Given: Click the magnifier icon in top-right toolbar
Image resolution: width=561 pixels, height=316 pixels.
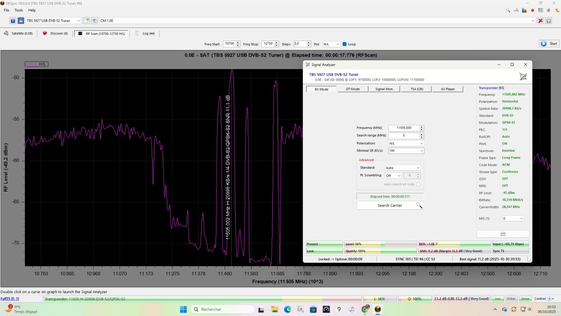Looking at the screenshot, I should (508, 11).
